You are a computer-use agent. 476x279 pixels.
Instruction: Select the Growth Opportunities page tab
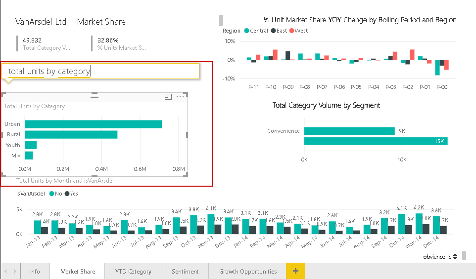click(x=248, y=271)
